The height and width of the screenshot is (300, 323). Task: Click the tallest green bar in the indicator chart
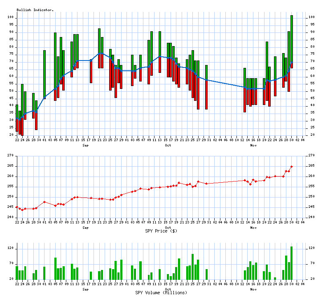[292, 37]
